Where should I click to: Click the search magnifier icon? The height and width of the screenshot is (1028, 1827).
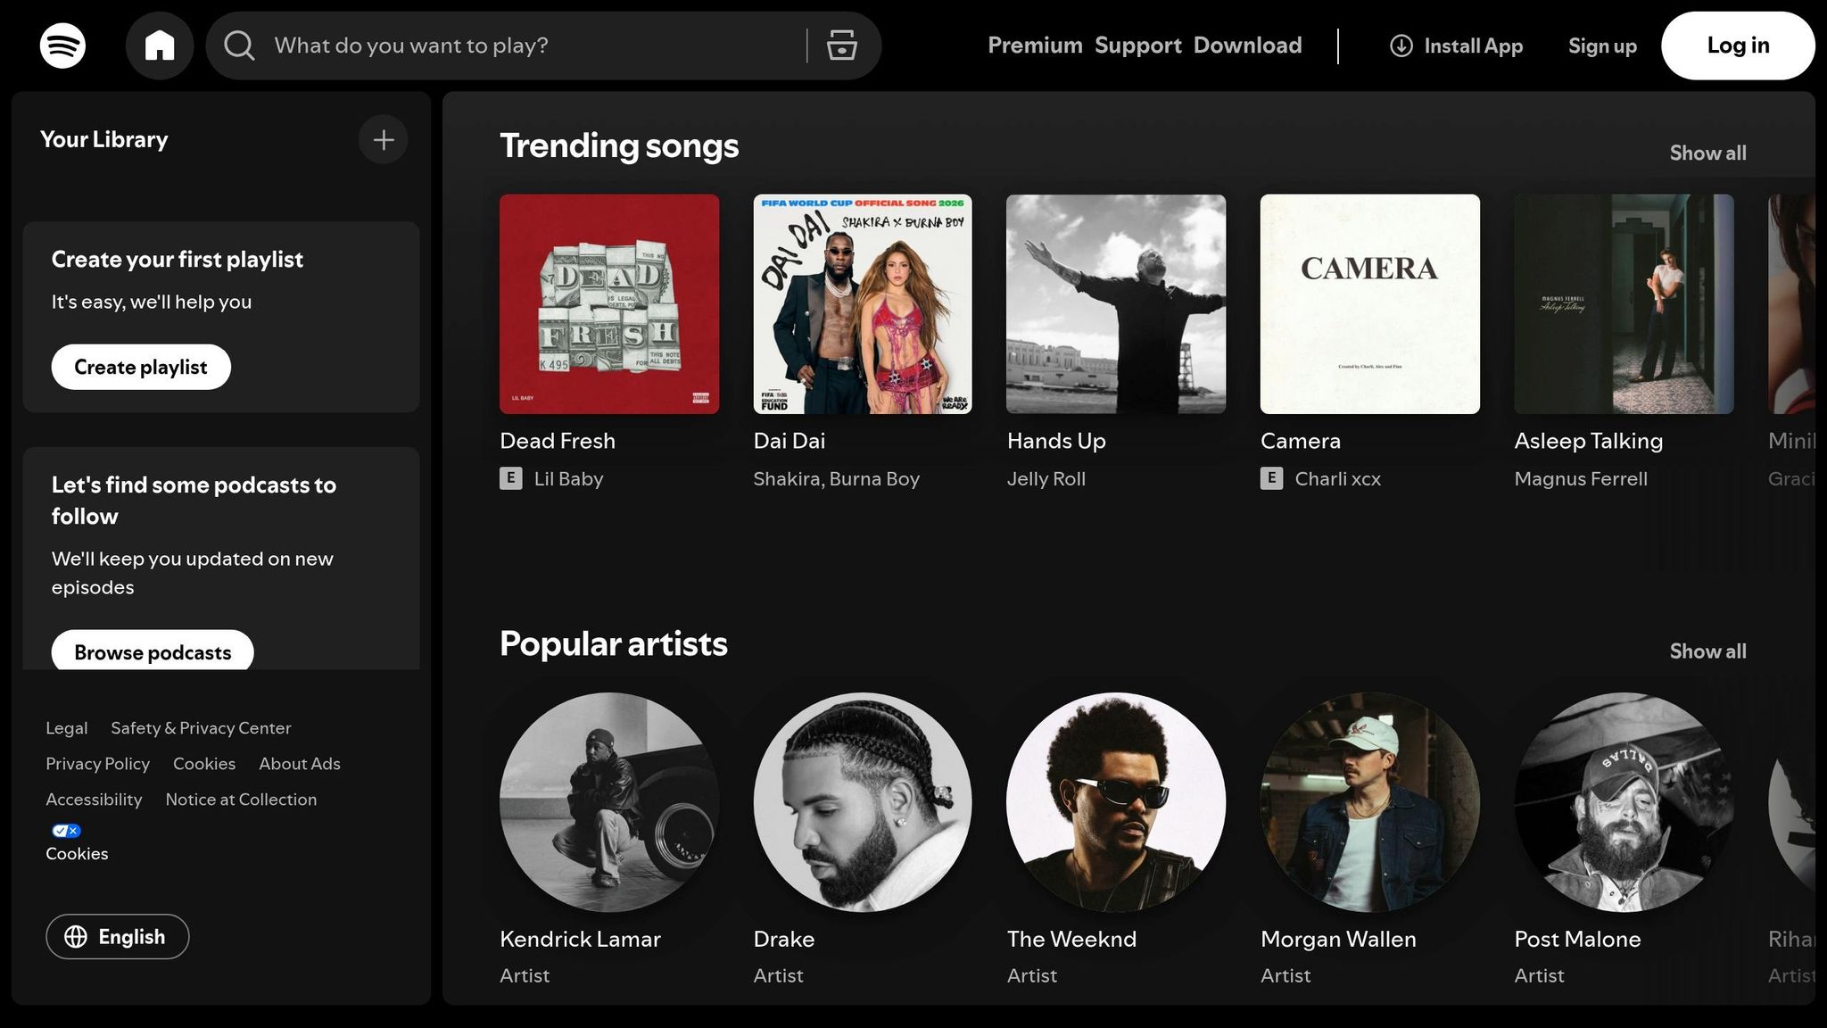[x=239, y=46]
